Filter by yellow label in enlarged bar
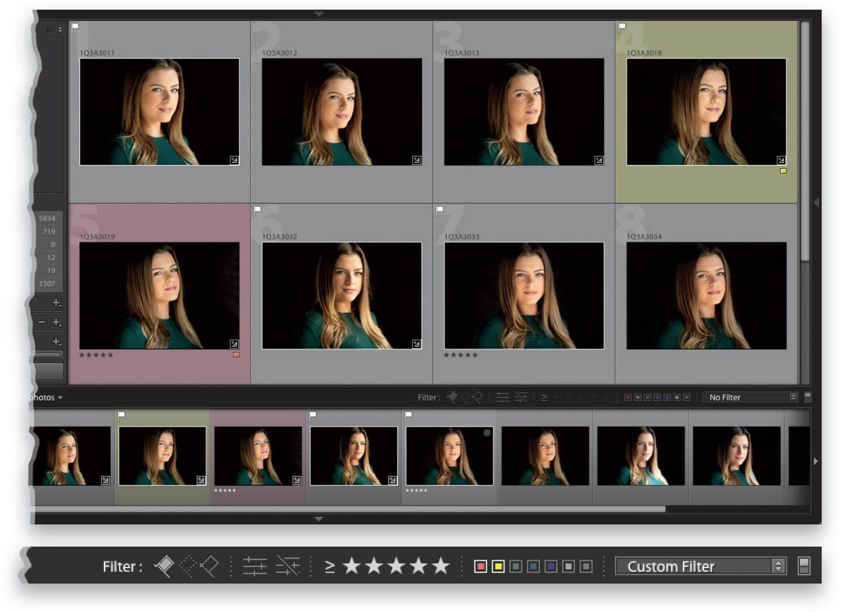 (x=498, y=566)
